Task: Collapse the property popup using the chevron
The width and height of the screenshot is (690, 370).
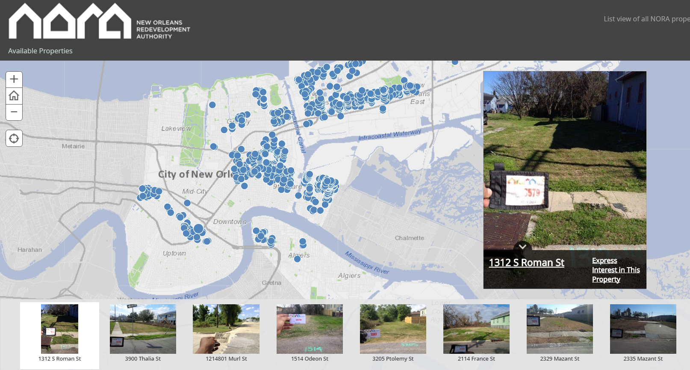Action: [x=522, y=247]
